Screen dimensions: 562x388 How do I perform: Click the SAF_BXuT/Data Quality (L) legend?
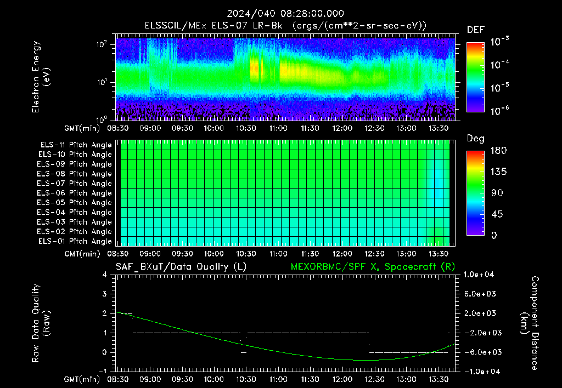point(181,267)
